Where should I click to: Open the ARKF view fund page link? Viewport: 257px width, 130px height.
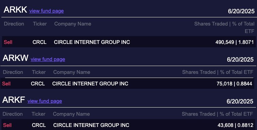coord(45,101)
